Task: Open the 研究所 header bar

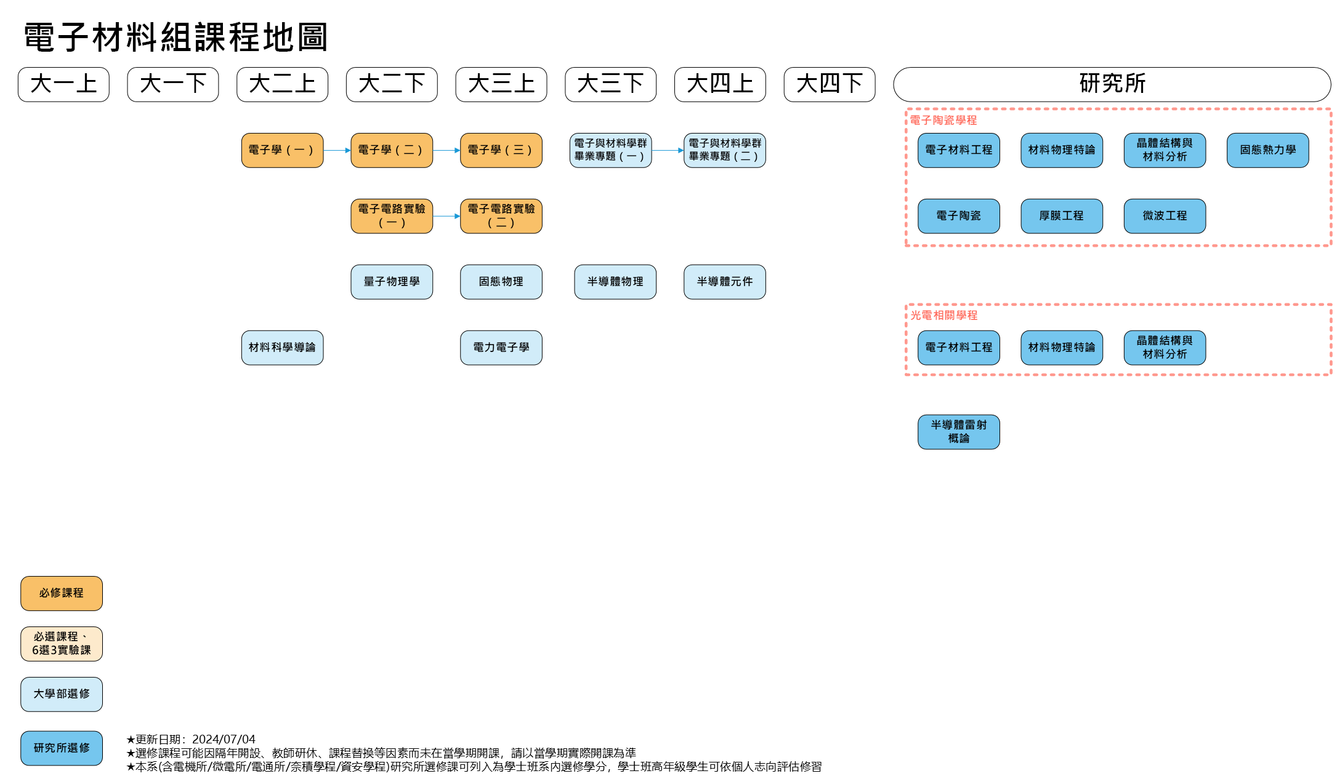Action: 1112,84
